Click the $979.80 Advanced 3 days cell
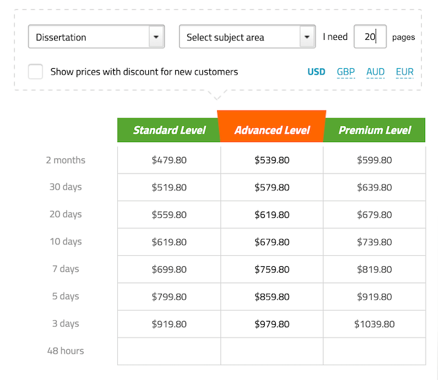Image resolution: width=438 pixels, height=380 pixels. click(272, 324)
